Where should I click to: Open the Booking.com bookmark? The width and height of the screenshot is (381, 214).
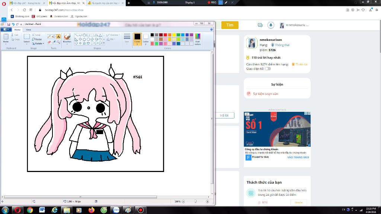coord(20,16)
